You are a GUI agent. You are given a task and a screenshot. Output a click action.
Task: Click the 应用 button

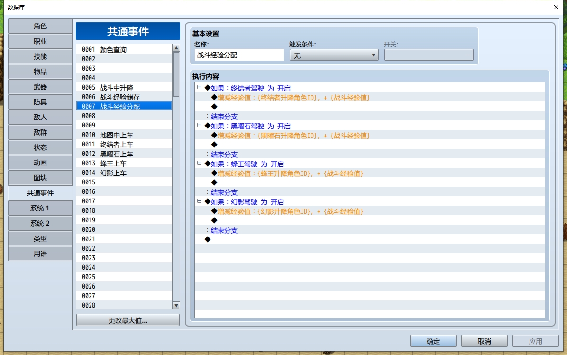coord(536,341)
